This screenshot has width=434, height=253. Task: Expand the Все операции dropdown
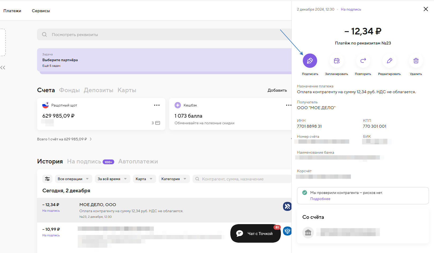click(x=73, y=179)
